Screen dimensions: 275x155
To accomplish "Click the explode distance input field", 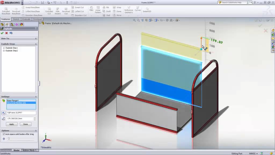I will click(x=20, y=119).
